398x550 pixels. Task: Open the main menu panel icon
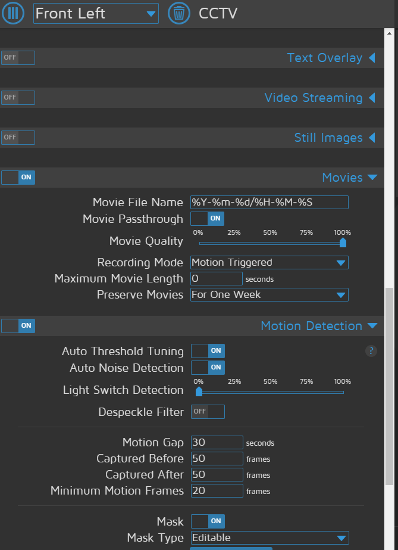tap(12, 13)
